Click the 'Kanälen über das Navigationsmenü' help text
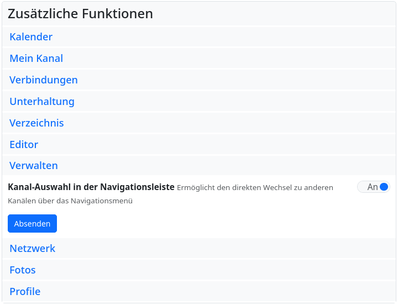 [x=70, y=201]
